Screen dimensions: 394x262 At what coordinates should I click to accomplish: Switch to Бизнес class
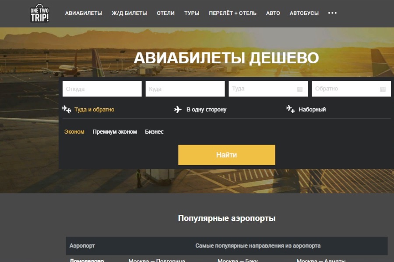[154, 132]
